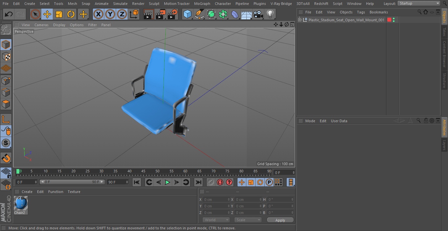Open viewport Cameras menu
Screen dimensions: 448x231
click(x=41, y=25)
